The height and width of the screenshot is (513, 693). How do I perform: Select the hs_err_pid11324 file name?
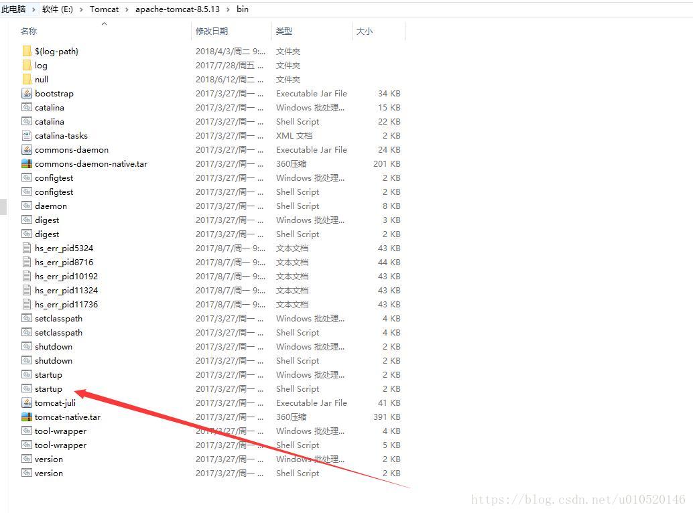66,291
